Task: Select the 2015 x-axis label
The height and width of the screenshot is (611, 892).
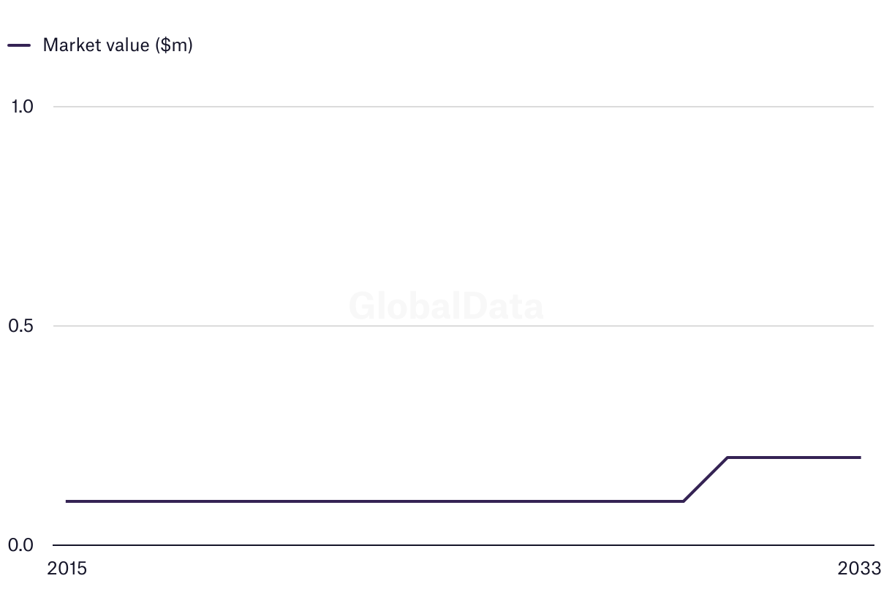Action: 67,569
